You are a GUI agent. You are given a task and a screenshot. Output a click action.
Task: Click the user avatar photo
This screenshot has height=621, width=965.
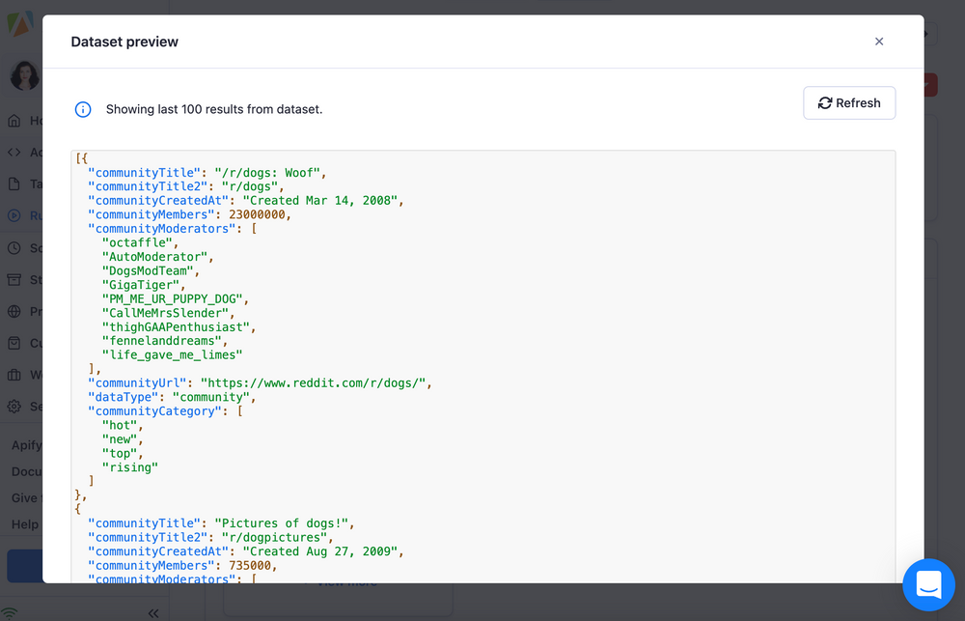tap(23, 75)
